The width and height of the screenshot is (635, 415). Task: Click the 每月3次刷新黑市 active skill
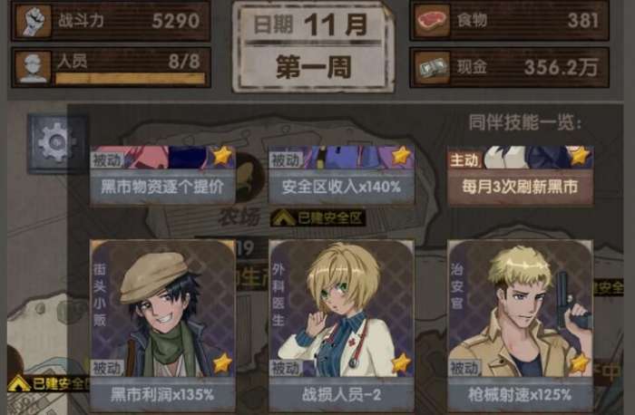520,188
